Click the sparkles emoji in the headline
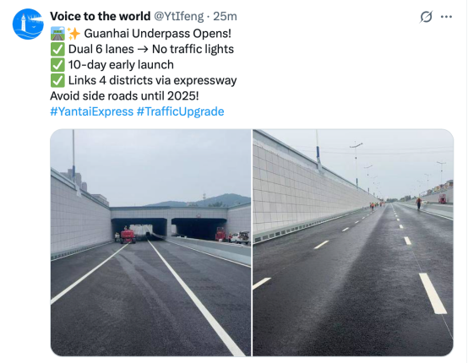Screen dimensions: 468x363 point(73,34)
